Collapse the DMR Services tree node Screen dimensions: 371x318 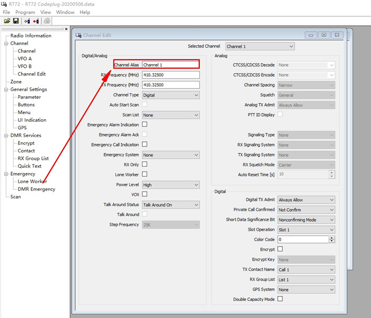[x=6, y=135]
